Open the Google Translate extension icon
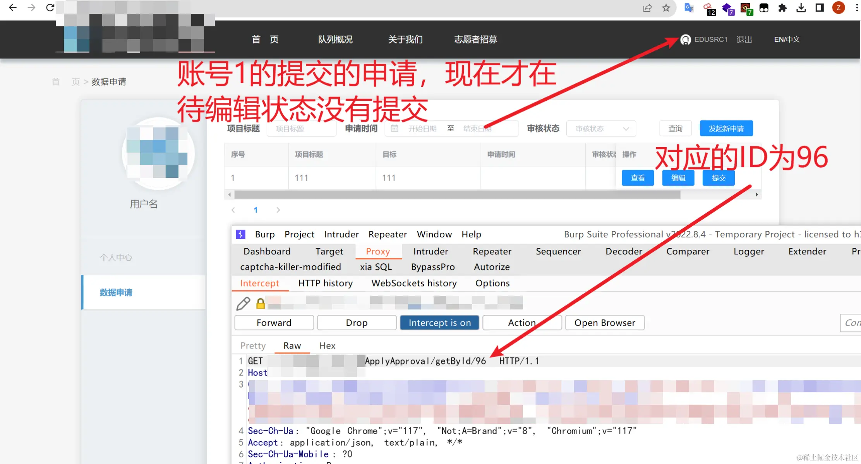 tap(689, 8)
